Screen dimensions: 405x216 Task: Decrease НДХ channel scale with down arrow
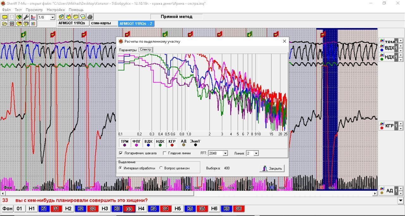pos(401,60)
